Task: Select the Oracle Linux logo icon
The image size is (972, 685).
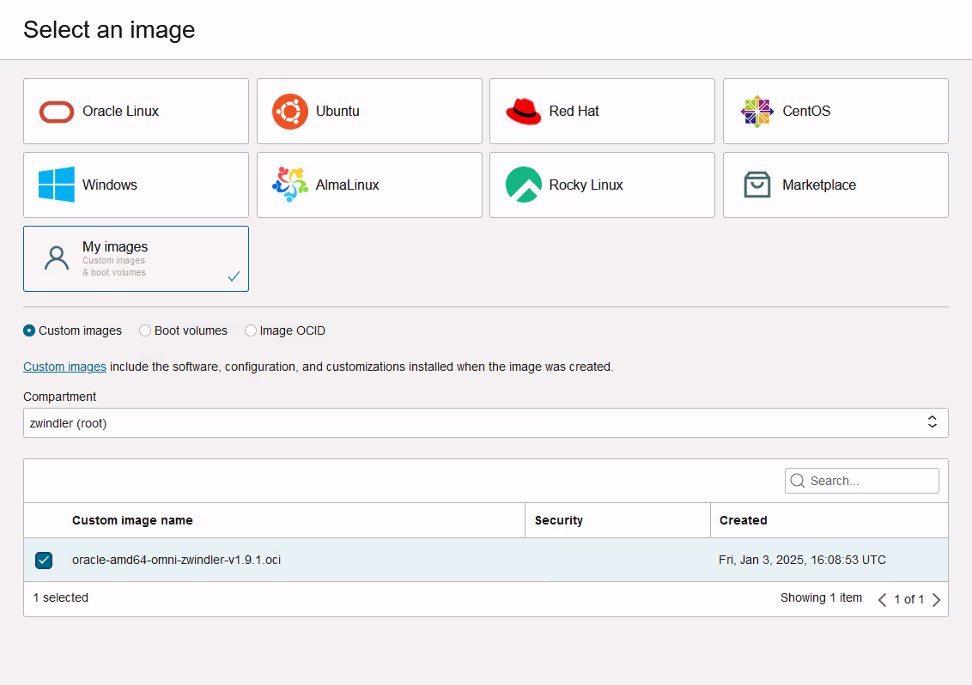Action: [x=57, y=112]
